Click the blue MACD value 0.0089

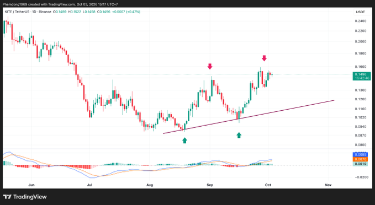[360, 154]
